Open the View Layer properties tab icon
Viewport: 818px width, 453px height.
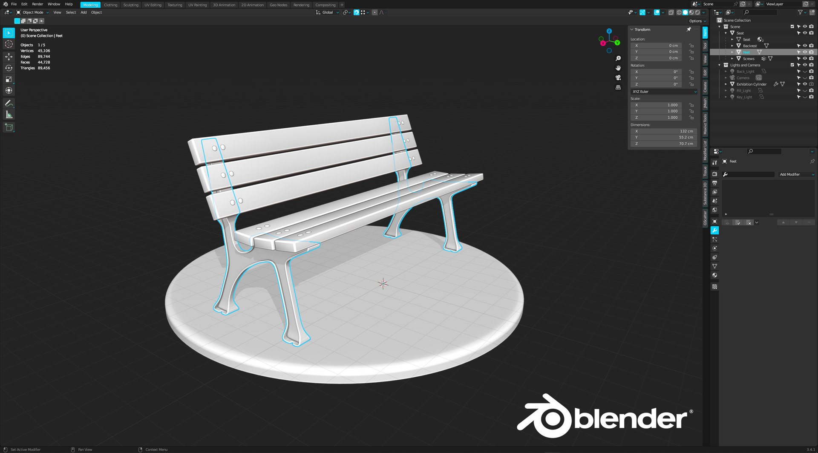point(715,192)
